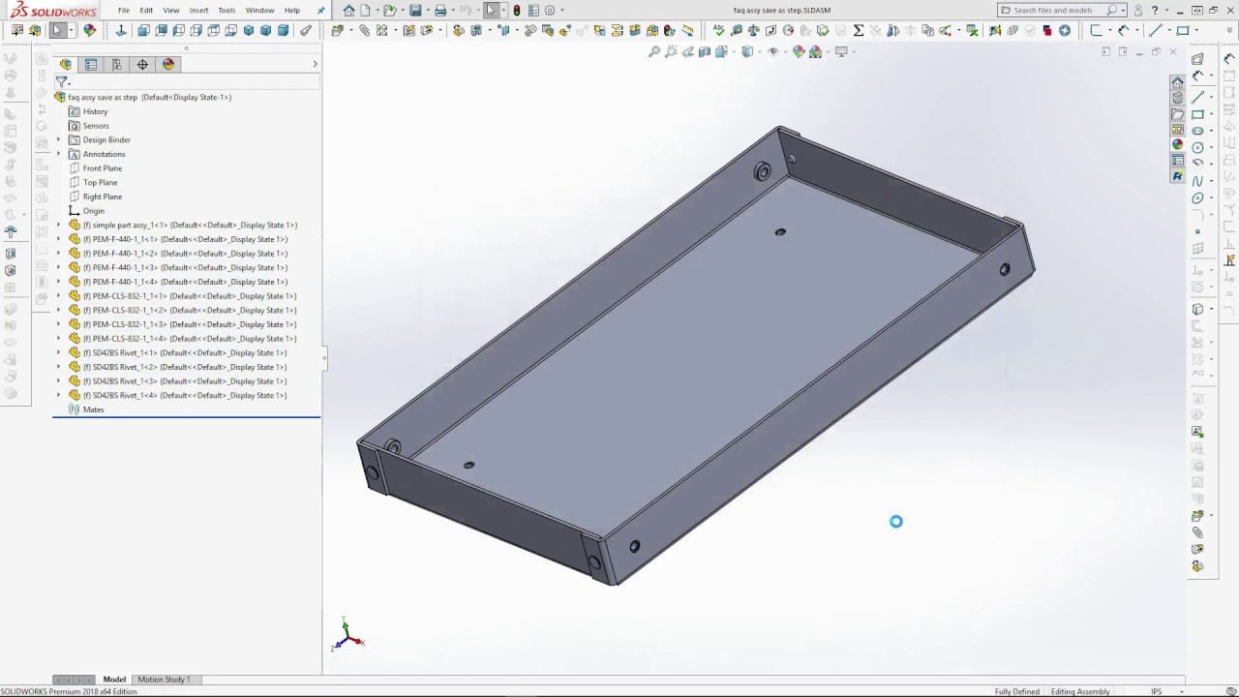The height and width of the screenshot is (697, 1239).
Task: Click the Edit Appearance color ball icon
Action: point(799,52)
